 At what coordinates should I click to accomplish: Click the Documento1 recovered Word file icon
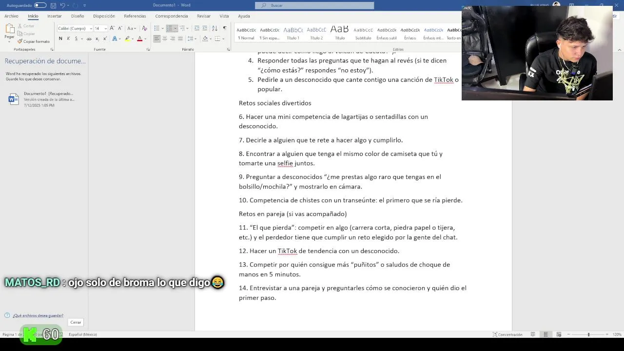pyautogui.click(x=14, y=99)
